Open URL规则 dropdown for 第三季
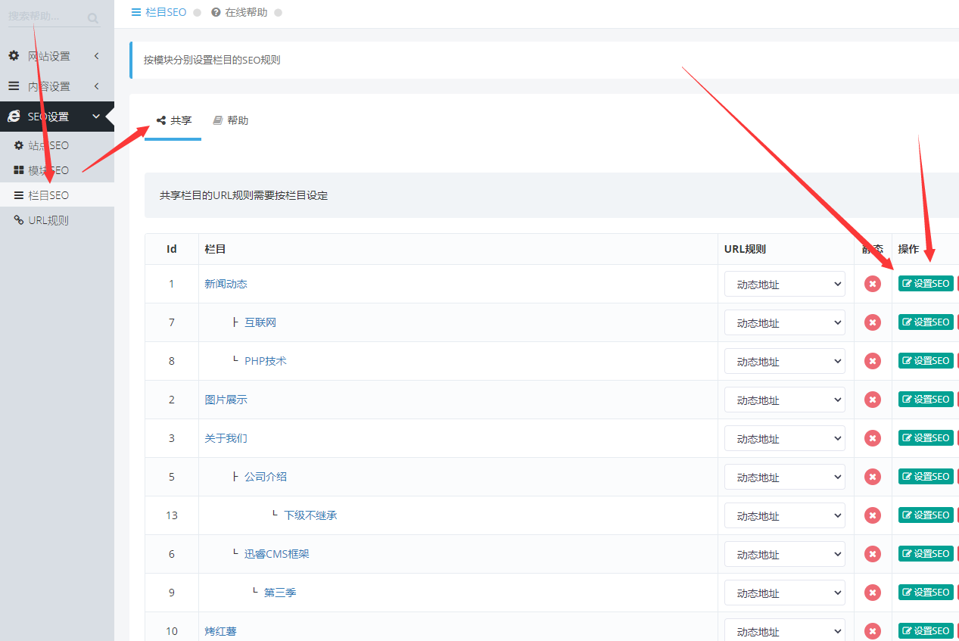 coord(785,593)
